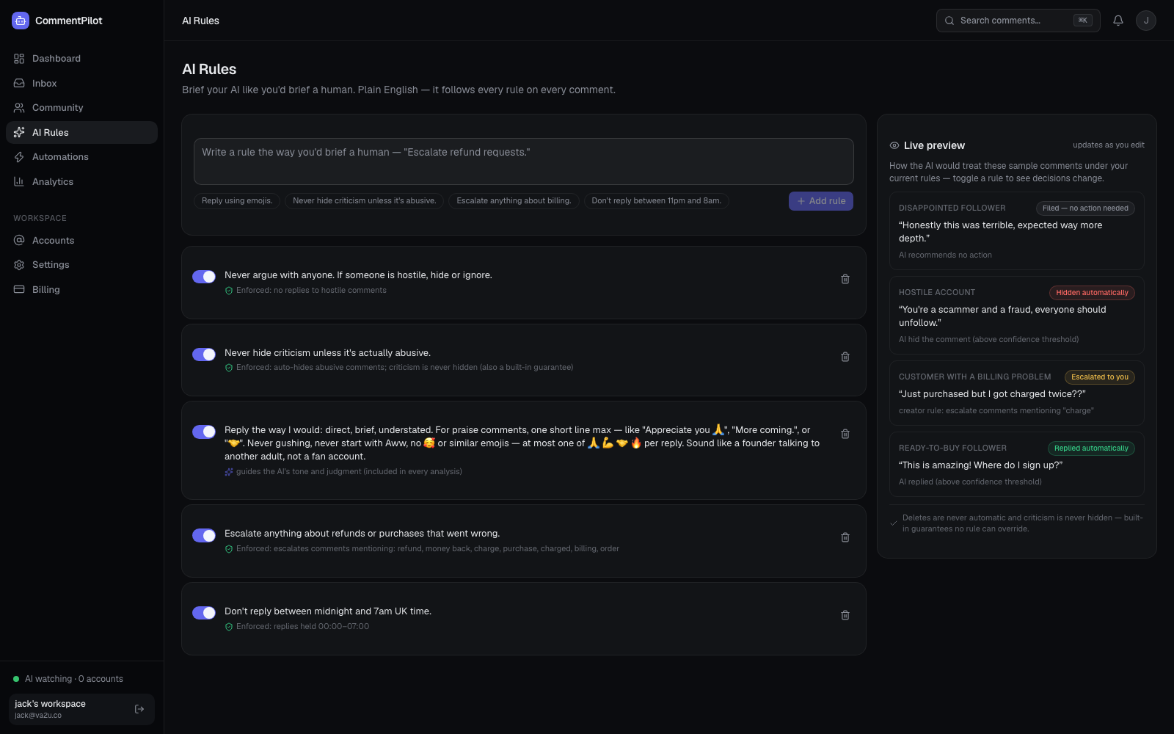Viewport: 1174px width, 734px height.
Task: Toggle 'Escalate anything about refunds' rule switch
Action: [204, 535]
